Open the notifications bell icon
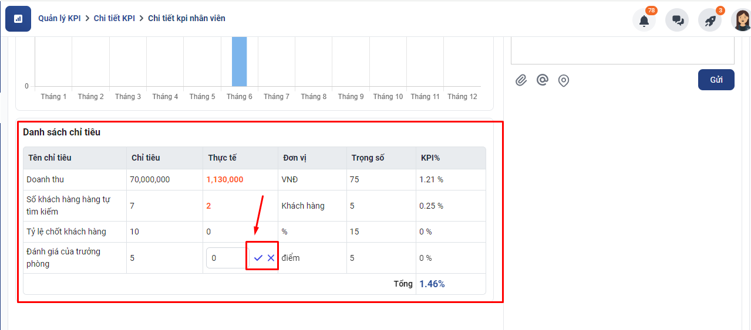The height and width of the screenshot is (330, 751). point(644,21)
